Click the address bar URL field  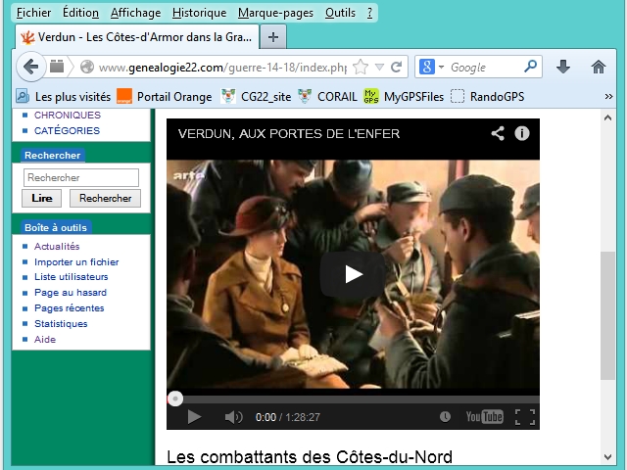222,67
